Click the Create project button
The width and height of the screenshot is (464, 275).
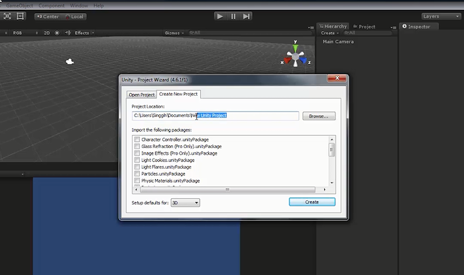tap(312, 202)
